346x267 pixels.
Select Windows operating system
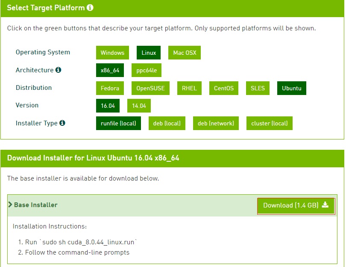(x=112, y=53)
